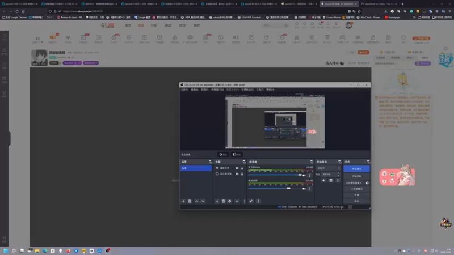Click Desktop Audio volume slider

275,188
